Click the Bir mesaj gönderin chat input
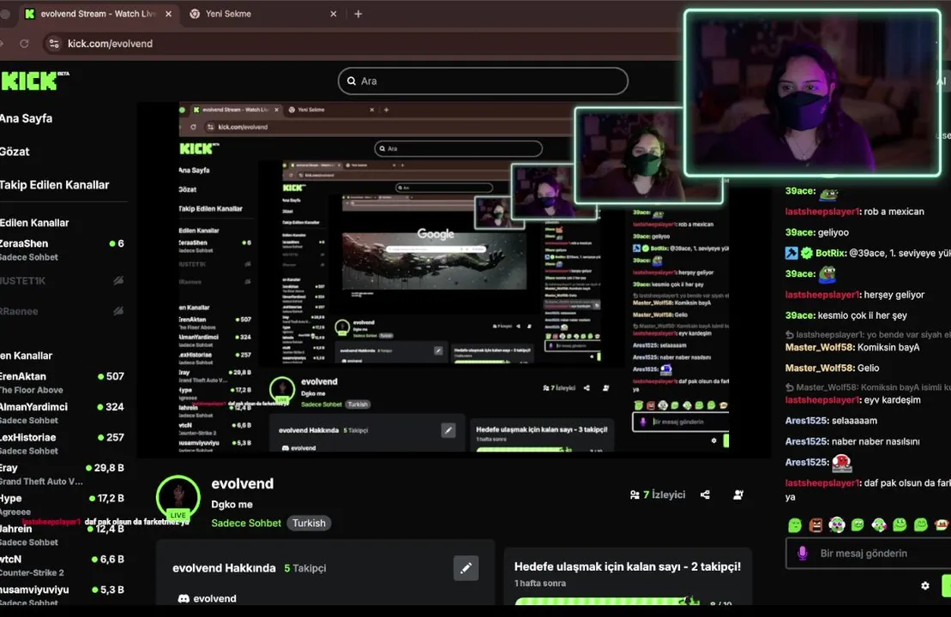951x617 pixels. click(x=869, y=554)
